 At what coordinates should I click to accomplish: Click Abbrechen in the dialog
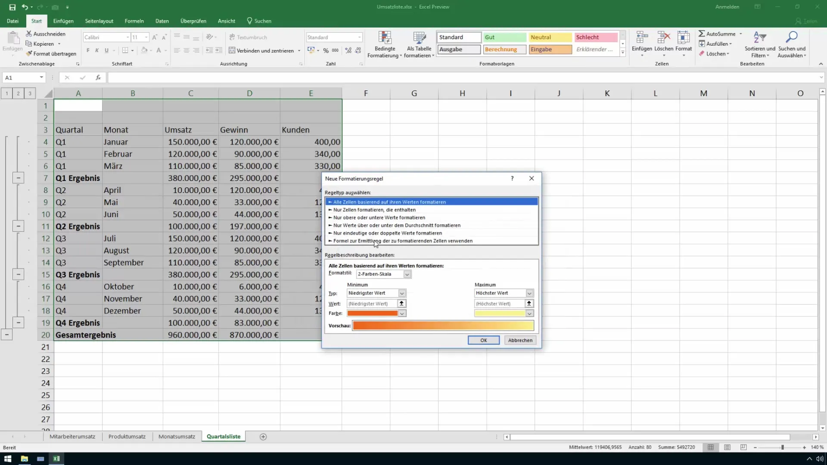(x=520, y=340)
